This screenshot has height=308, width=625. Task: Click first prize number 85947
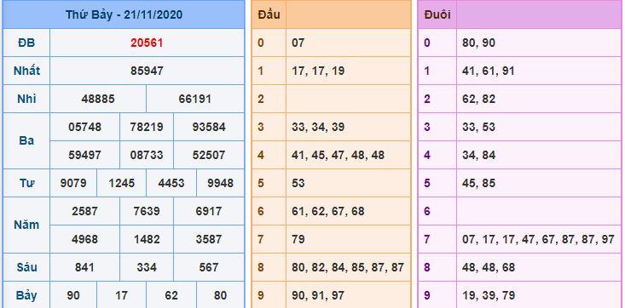147,71
